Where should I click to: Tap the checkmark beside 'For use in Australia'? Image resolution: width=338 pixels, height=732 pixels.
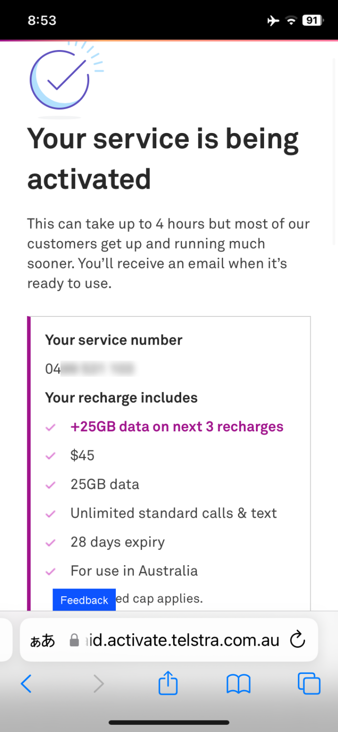pyautogui.click(x=51, y=571)
